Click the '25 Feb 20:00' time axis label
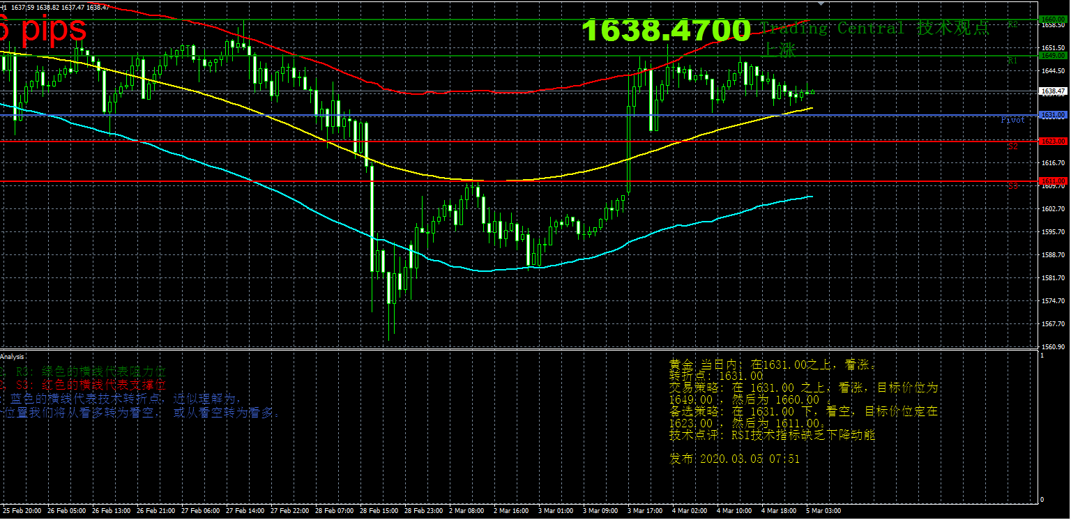Image resolution: width=1071 pixels, height=520 pixels. (x=21, y=510)
